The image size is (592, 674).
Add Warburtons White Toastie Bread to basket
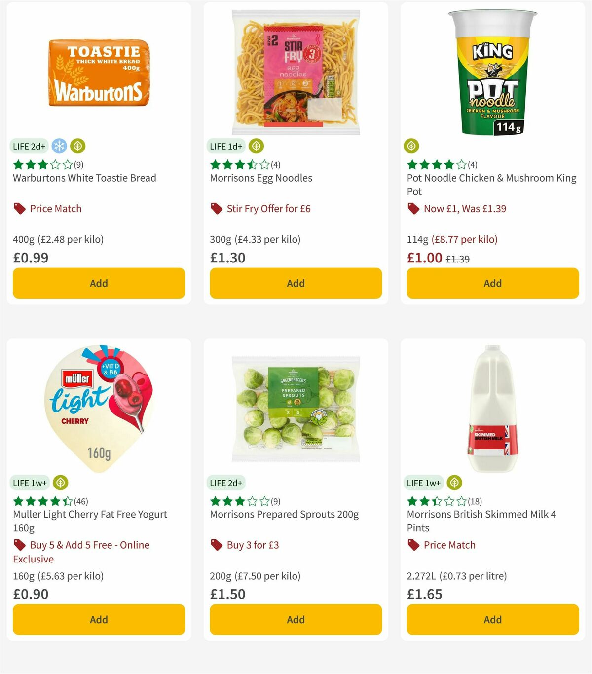coord(99,283)
